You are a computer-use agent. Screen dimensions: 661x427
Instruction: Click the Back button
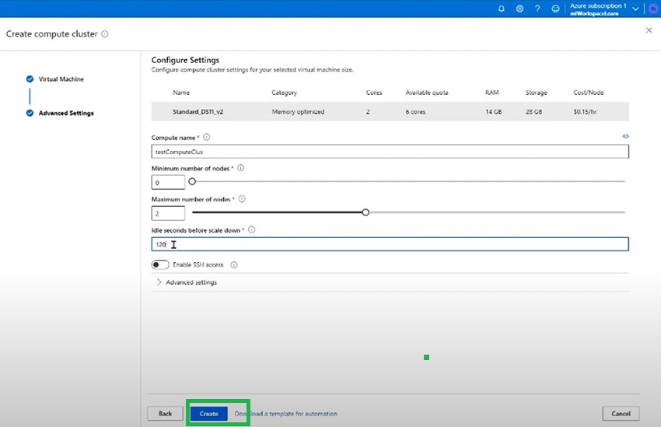coord(165,414)
